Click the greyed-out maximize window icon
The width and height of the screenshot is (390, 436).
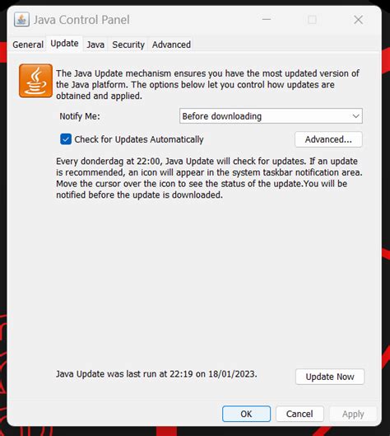pyautogui.click(x=313, y=20)
